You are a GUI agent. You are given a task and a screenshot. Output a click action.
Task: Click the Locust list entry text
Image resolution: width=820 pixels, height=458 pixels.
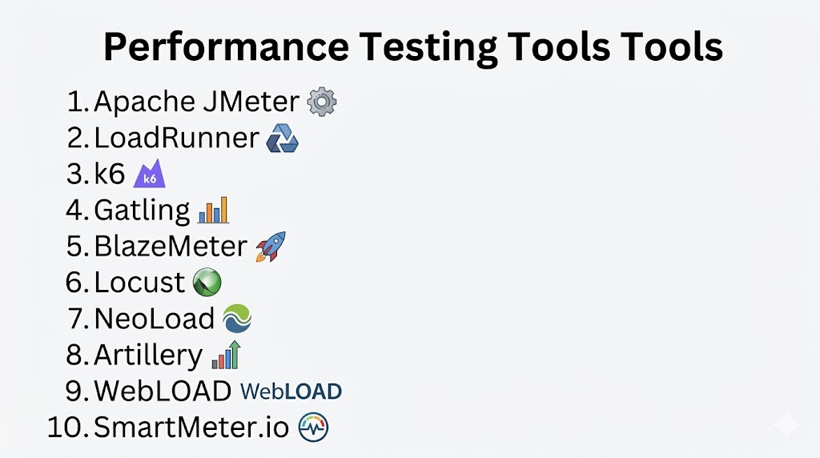pos(139,283)
